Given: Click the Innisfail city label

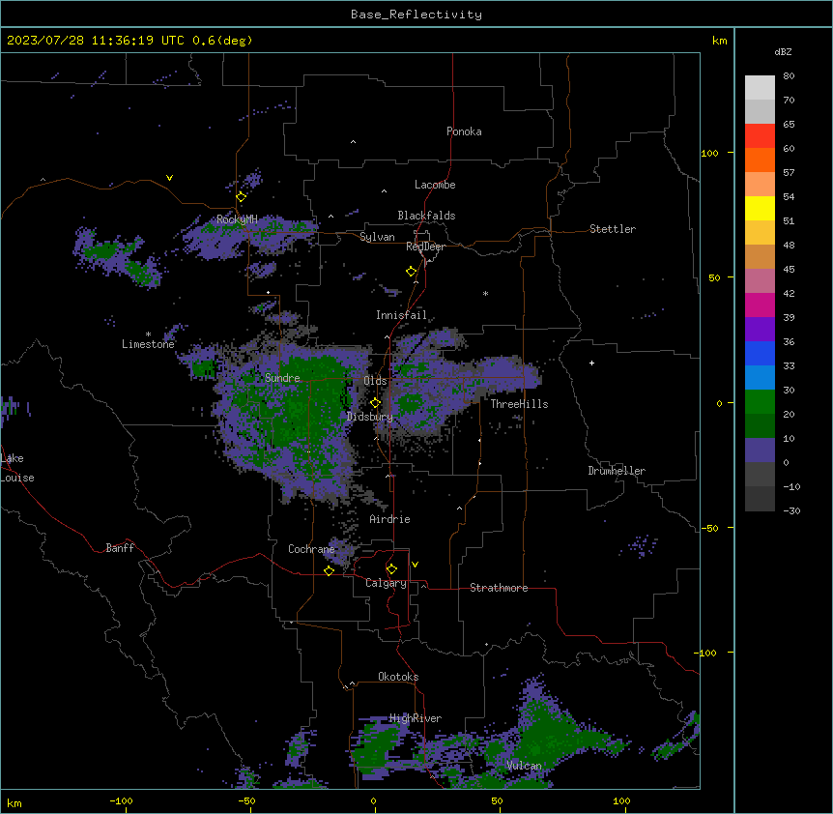Looking at the screenshot, I should [x=401, y=315].
